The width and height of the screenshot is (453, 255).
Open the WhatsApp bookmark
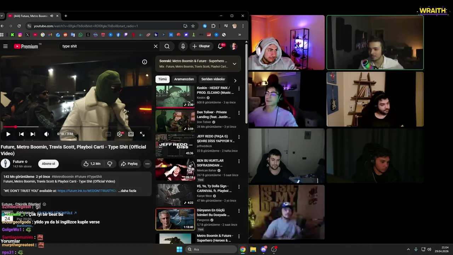click(x=80, y=35)
